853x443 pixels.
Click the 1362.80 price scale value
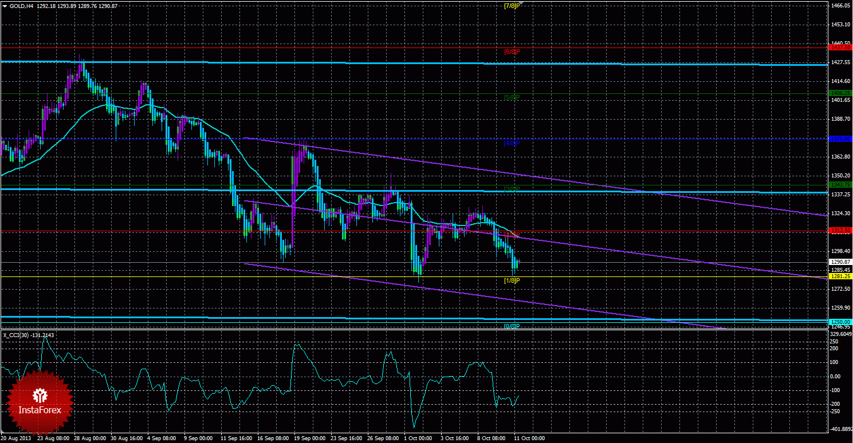tap(840, 157)
